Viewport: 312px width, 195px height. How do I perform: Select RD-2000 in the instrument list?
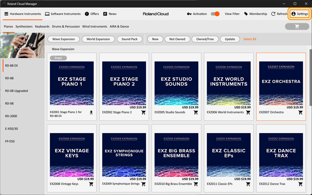11,116
